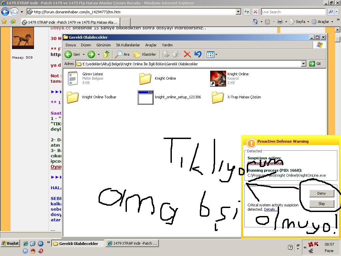The width and height of the screenshot is (341, 256).
Task: Open the Details link in warning
Action: click(x=271, y=209)
